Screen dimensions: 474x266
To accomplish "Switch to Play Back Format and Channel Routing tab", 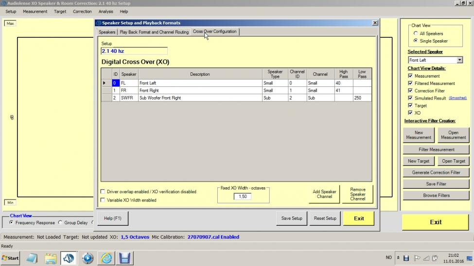I will [x=154, y=32].
